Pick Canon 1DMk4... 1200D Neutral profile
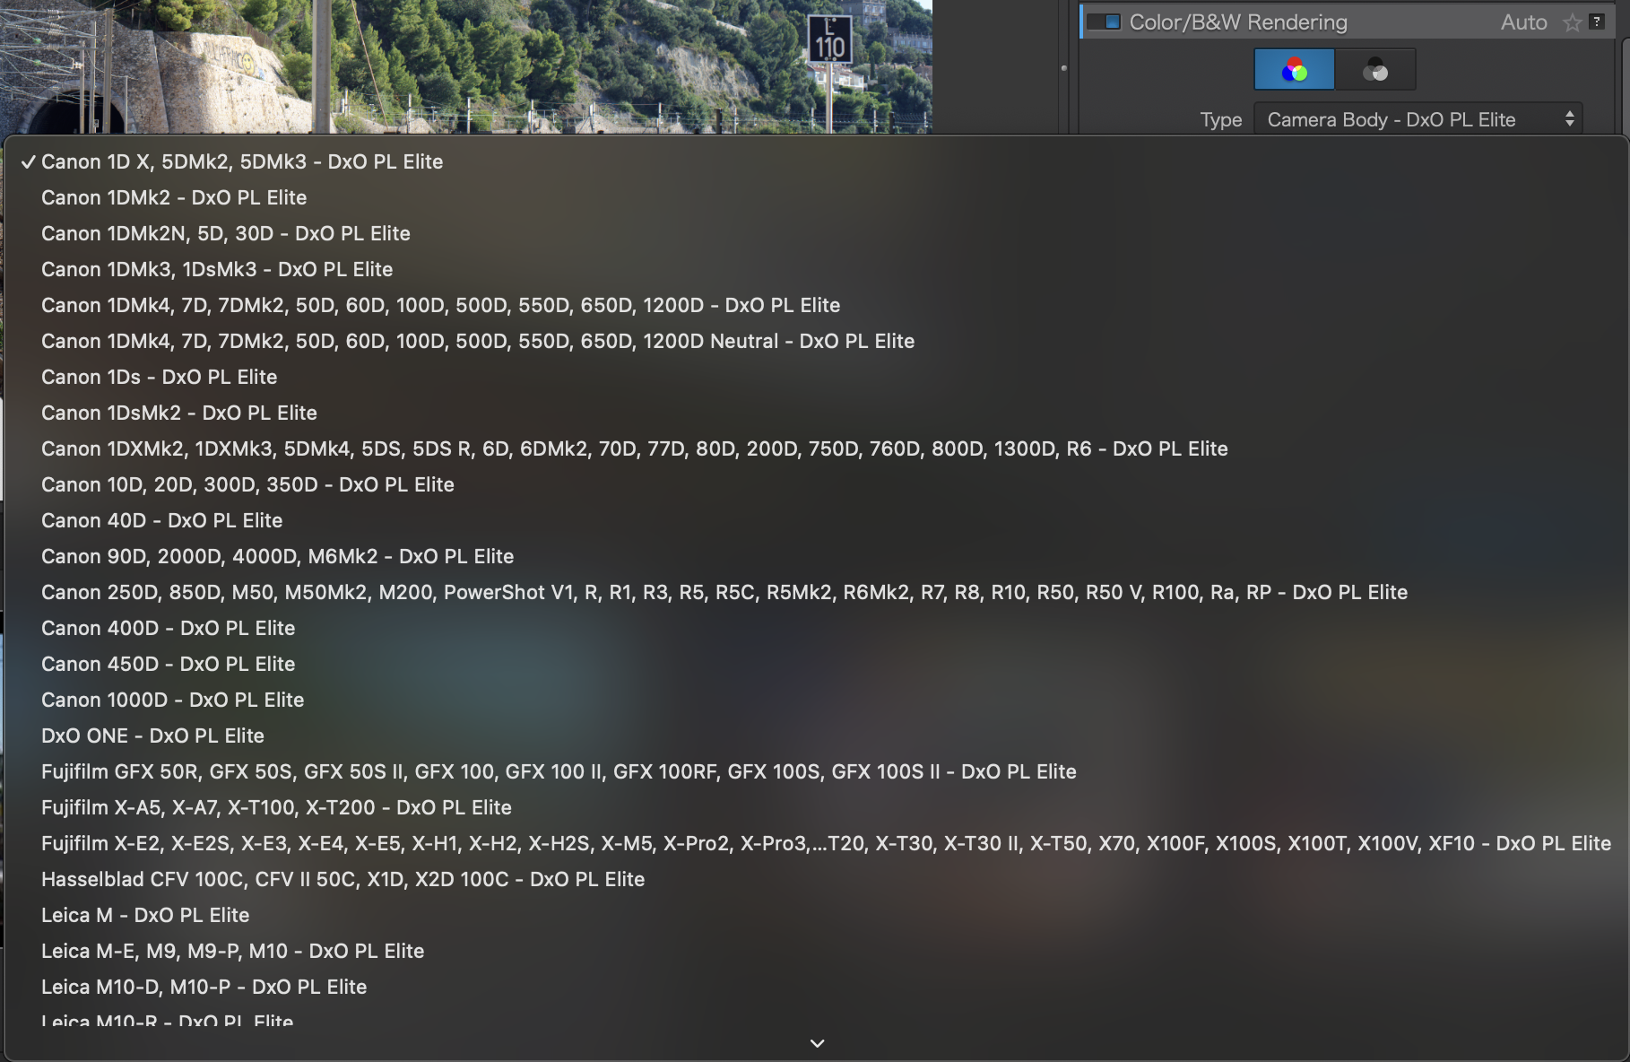 816,341
